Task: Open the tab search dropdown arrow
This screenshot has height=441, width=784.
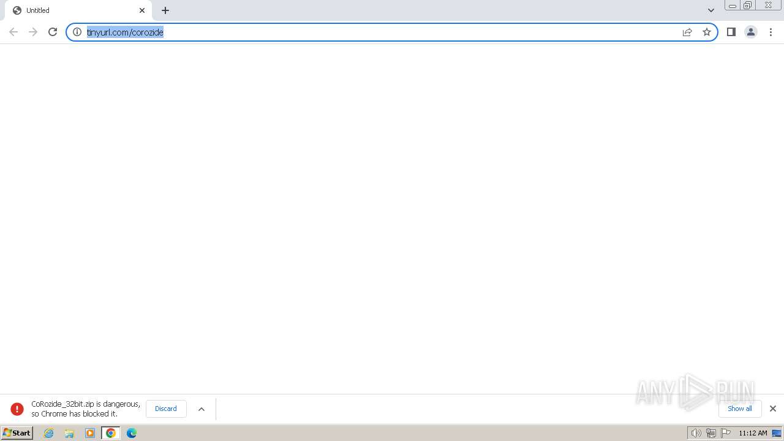Action: (x=711, y=10)
